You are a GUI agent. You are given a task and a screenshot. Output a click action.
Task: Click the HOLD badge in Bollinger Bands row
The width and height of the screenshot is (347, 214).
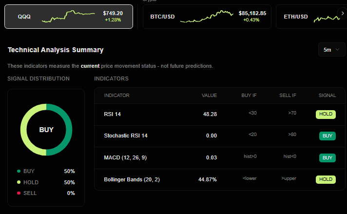[x=326, y=179]
